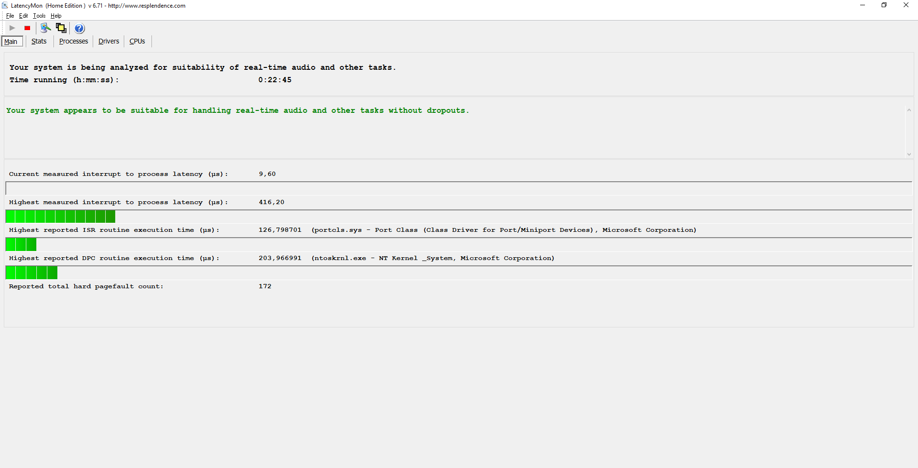The image size is (918, 468).
Task: Select the Main tab
Action: point(12,42)
